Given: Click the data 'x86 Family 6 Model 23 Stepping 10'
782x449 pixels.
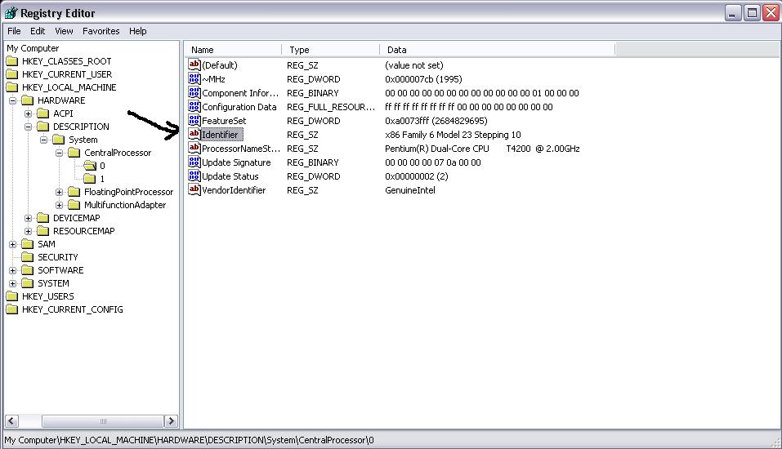Looking at the screenshot, I should coord(453,135).
